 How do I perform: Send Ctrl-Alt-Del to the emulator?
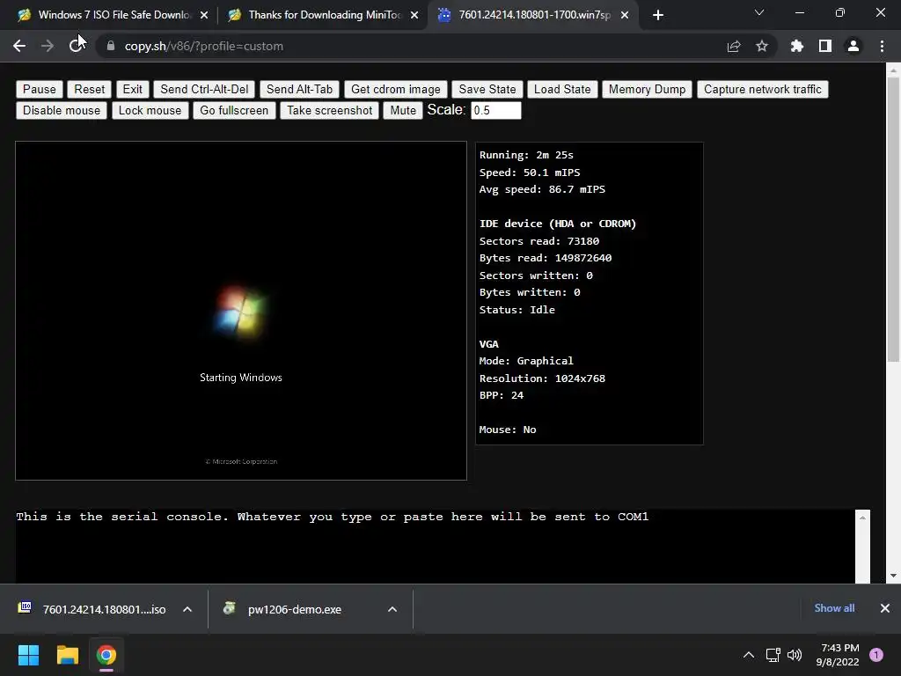(204, 89)
